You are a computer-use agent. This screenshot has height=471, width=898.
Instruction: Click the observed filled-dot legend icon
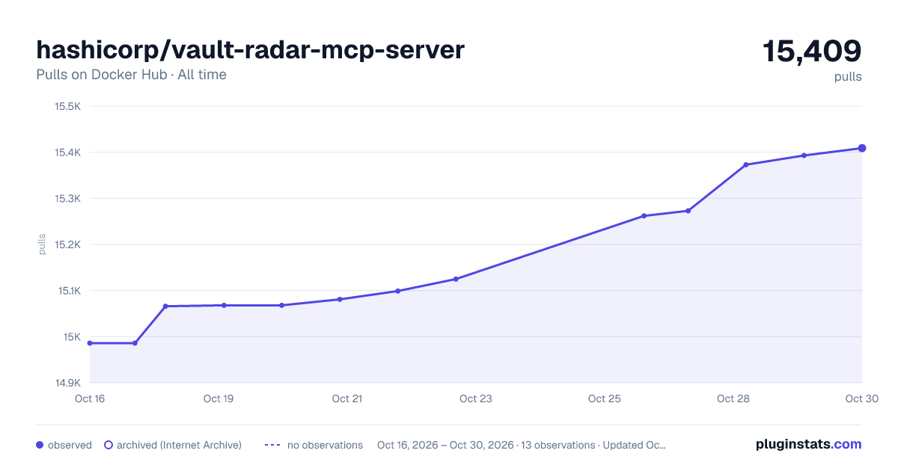pos(40,445)
